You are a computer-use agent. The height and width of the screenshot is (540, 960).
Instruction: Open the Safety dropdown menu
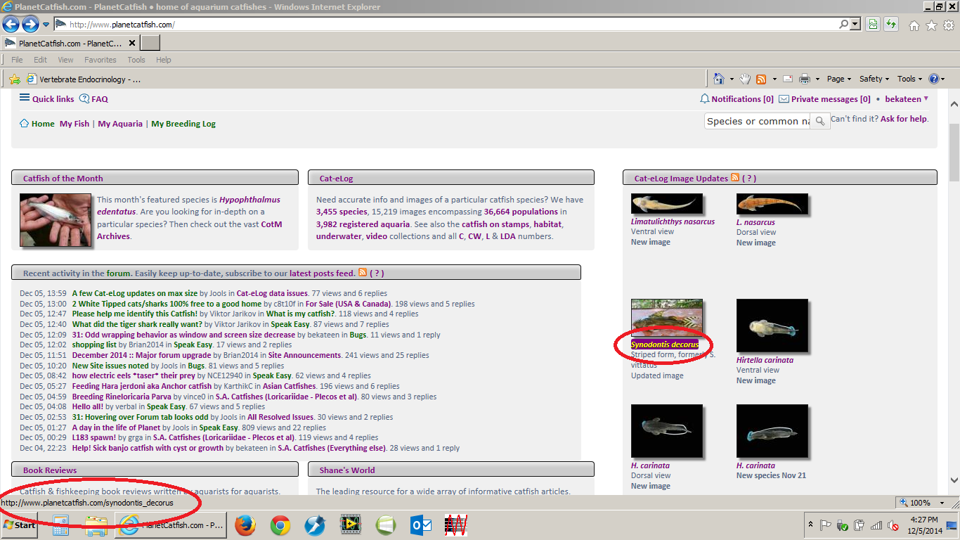(874, 79)
